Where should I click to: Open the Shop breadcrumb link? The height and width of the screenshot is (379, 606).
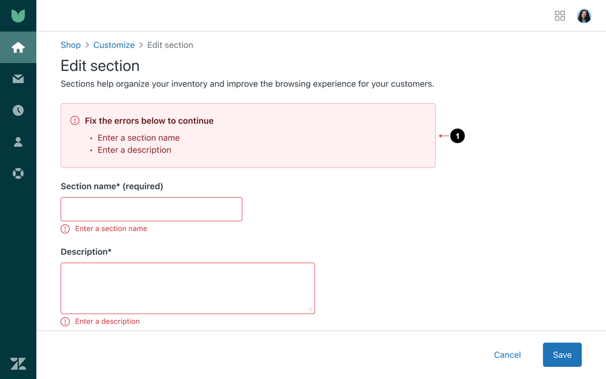click(70, 45)
